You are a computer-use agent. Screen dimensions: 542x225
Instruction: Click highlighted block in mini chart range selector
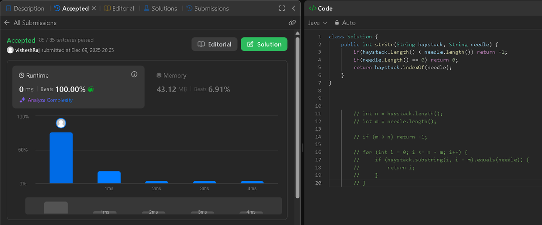pyautogui.click(x=56, y=208)
